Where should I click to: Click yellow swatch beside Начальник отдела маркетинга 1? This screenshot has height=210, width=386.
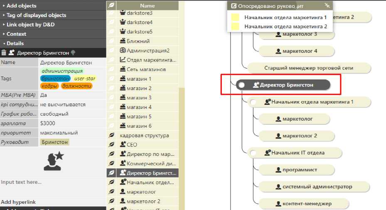point(235,17)
